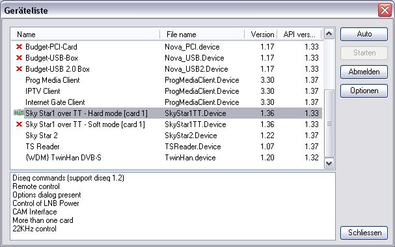
Task: Sort list by Name column header
Action: [85, 35]
